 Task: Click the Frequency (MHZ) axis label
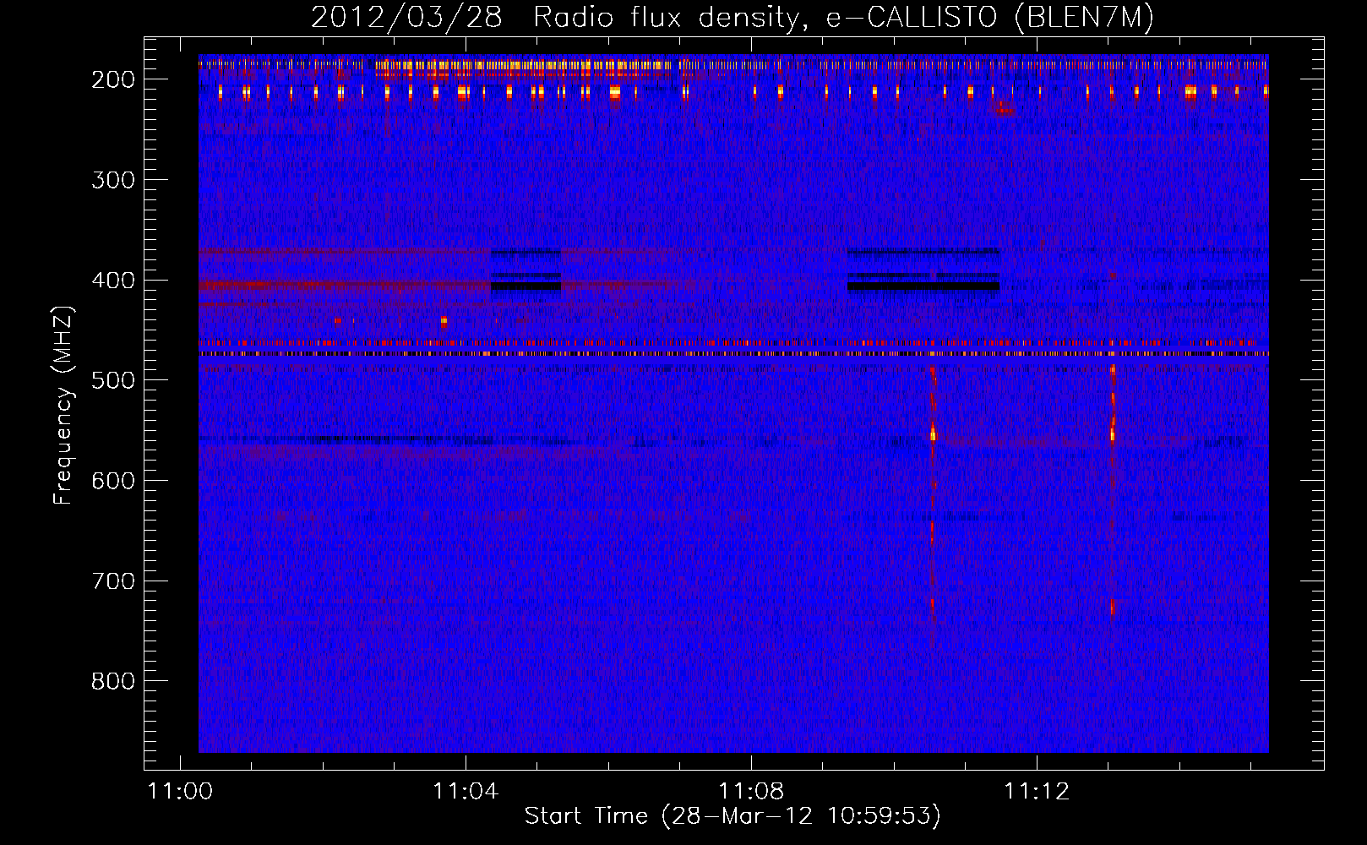click(63, 405)
